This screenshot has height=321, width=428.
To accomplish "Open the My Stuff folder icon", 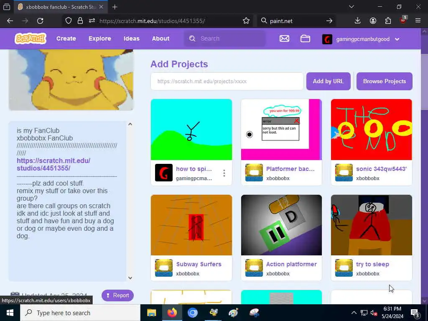I will [305, 38].
